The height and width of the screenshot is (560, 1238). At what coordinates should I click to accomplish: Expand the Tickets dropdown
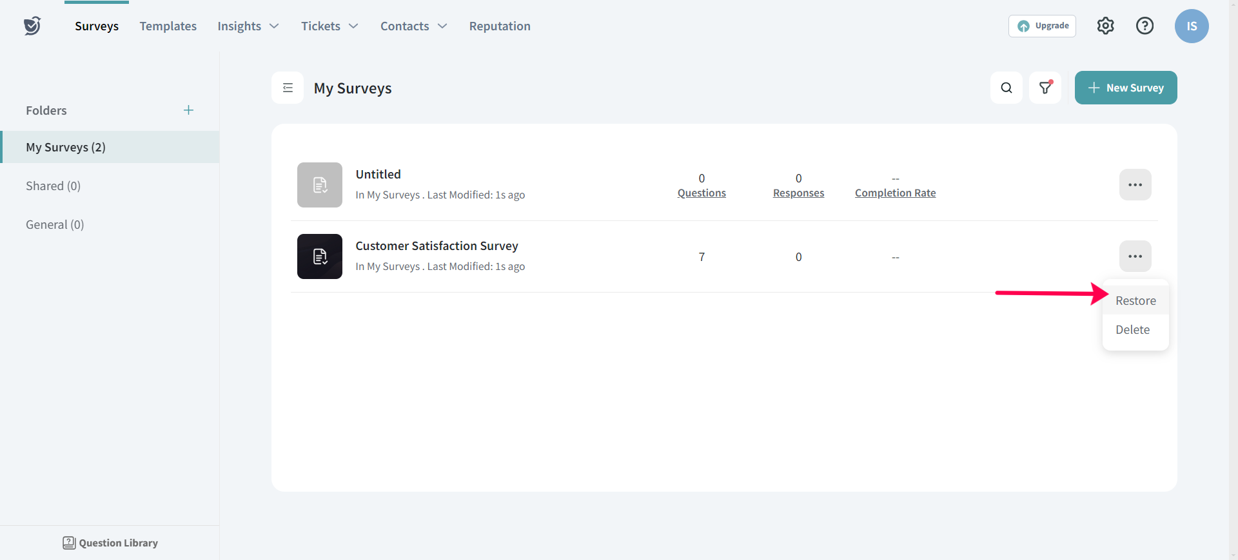[329, 26]
